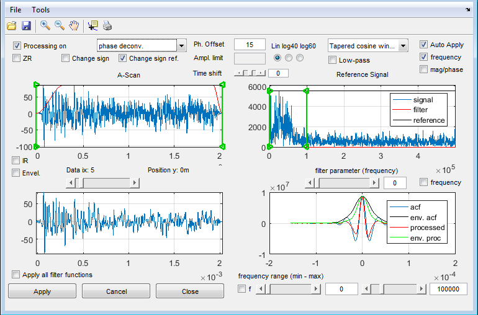Click max frequency slider right arrow

pyautogui.click(x=422, y=289)
